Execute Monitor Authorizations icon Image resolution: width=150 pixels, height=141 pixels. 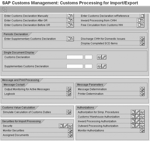point(142,131)
